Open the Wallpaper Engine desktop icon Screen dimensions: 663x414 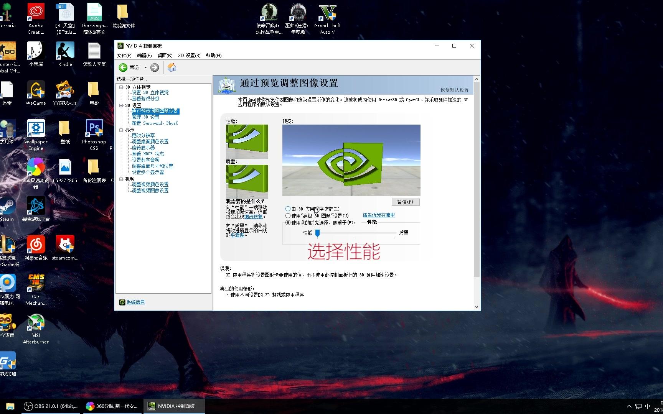[x=36, y=135]
